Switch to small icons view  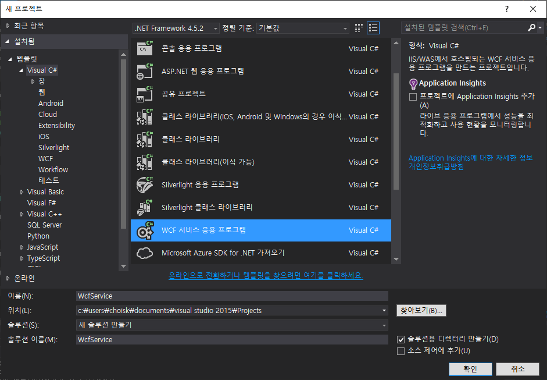tap(359, 28)
